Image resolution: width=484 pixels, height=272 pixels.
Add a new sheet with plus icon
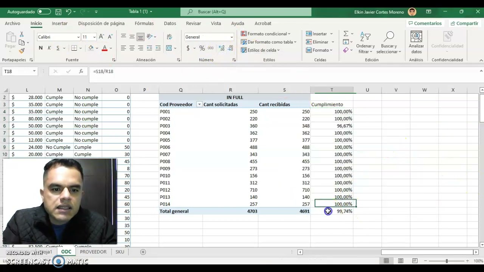pos(143,252)
